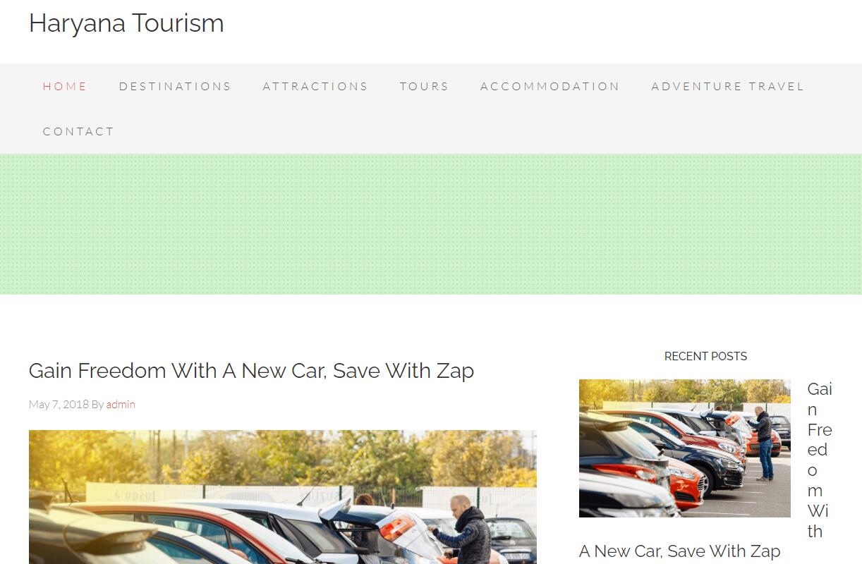Click the RECENT POSTS widget heading
This screenshot has width=862, height=564.
coord(705,356)
